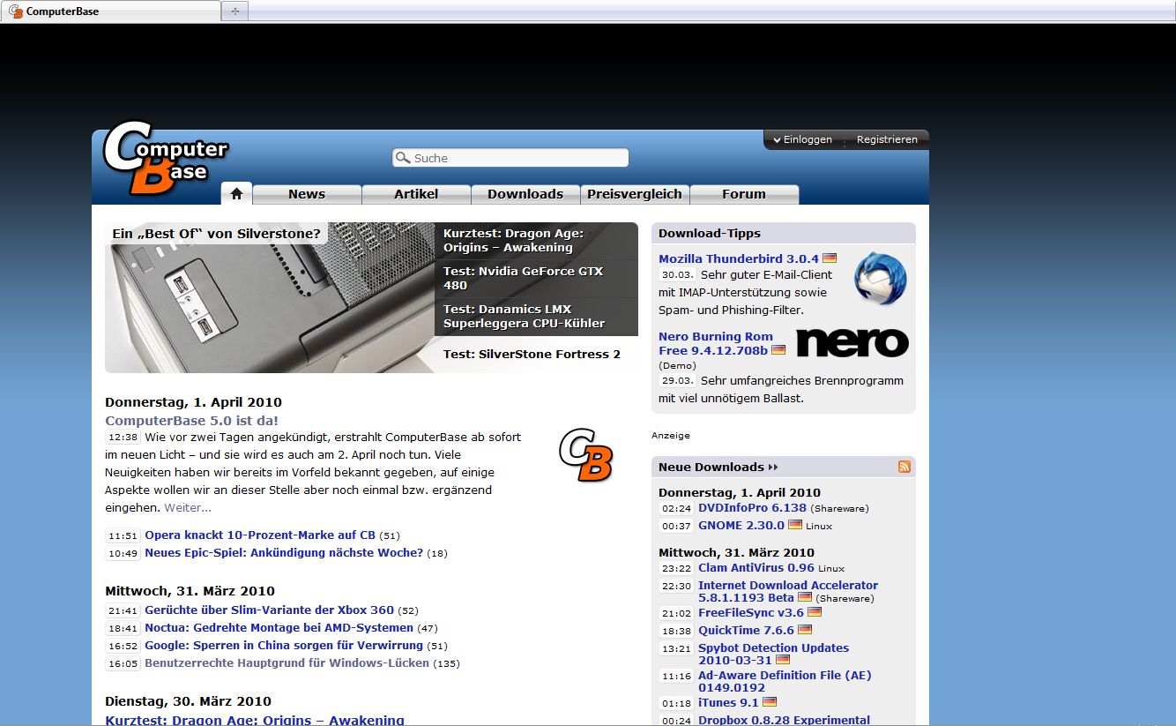Viewport: 1176px width, 726px height.
Task: Click the ComputerBase favicon in browser tab
Action: (x=16, y=11)
